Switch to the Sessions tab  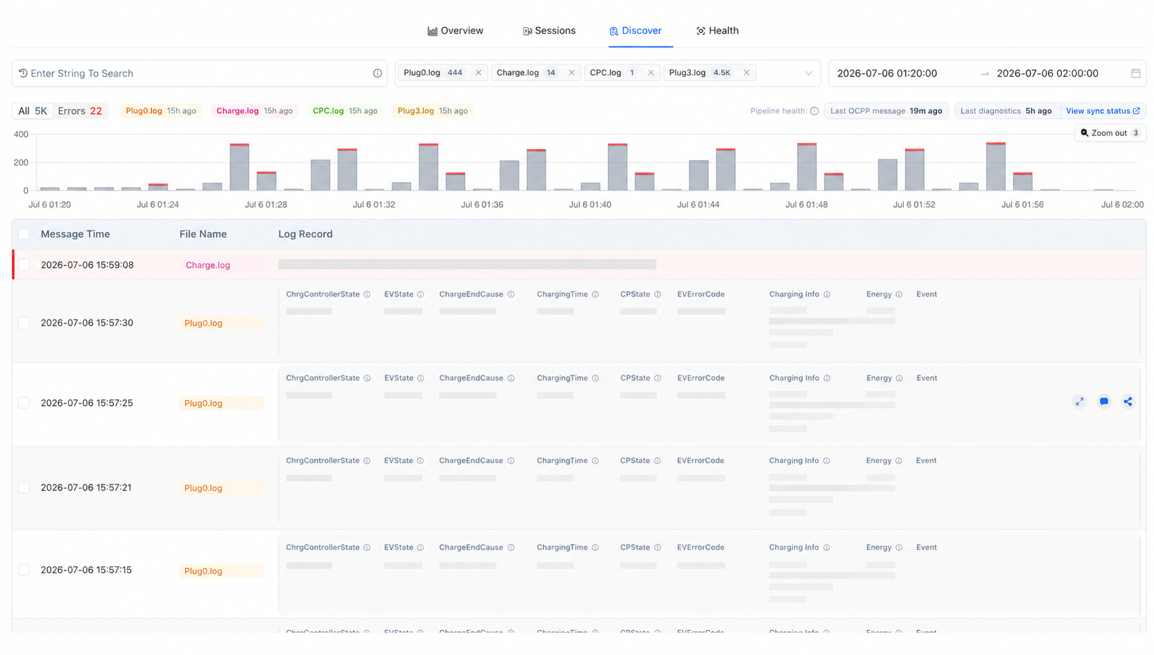click(x=549, y=30)
